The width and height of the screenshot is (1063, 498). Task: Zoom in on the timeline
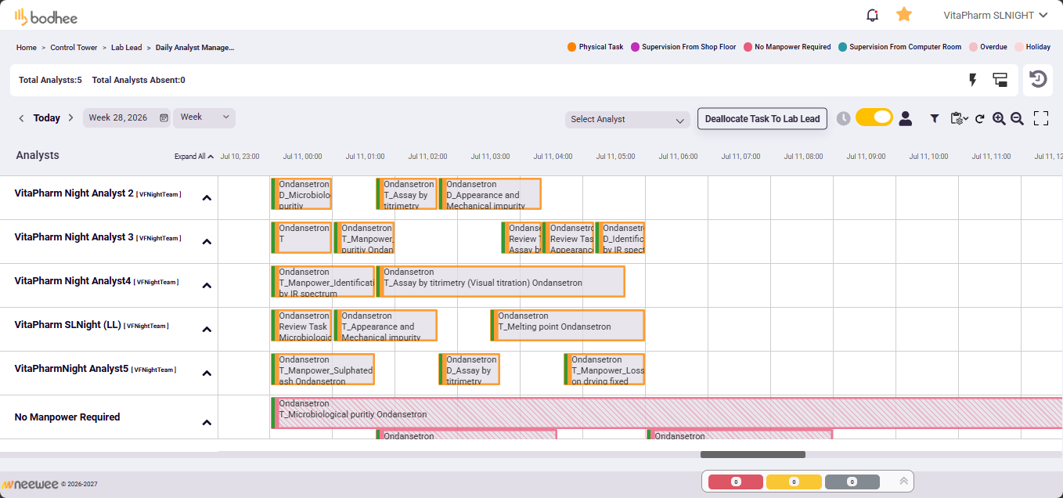click(999, 118)
